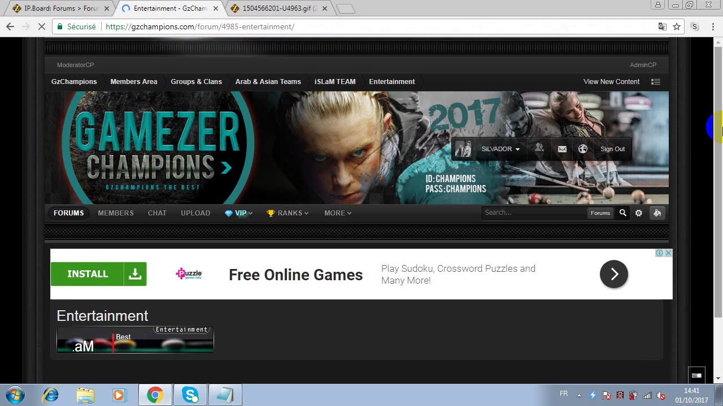Click the green INSTALL ad button
723x406 pixels.
(98, 274)
